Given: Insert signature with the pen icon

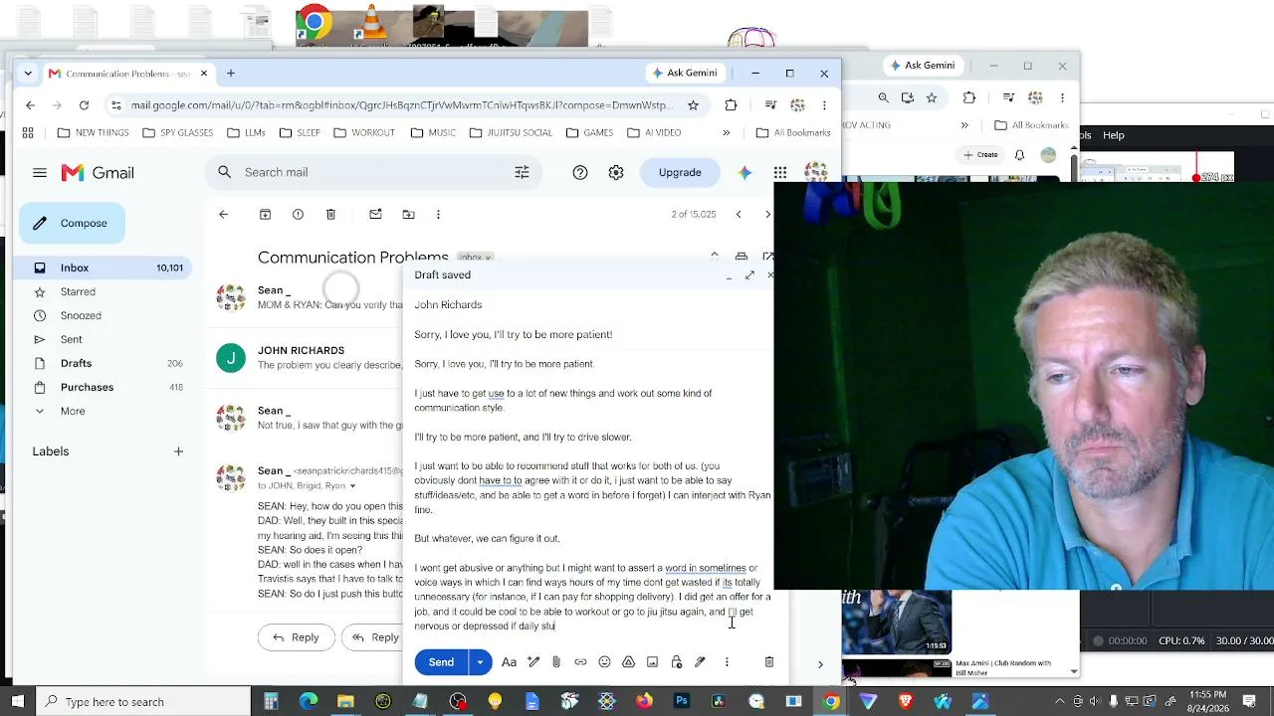Looking at the screenshot, I should click(x=700, y=662).
